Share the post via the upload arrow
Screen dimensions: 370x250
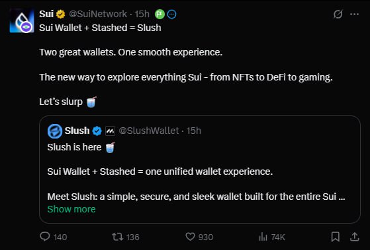coord(354,237)
